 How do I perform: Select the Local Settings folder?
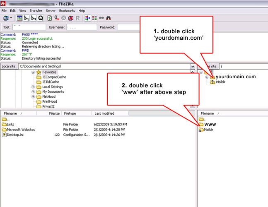(x=53, y=87)
